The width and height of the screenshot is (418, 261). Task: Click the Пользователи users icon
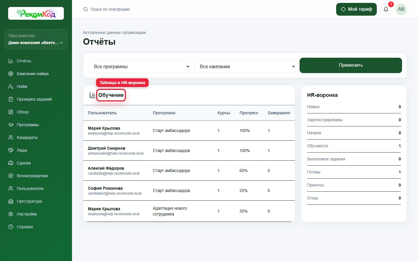click(x=11, y=188)
